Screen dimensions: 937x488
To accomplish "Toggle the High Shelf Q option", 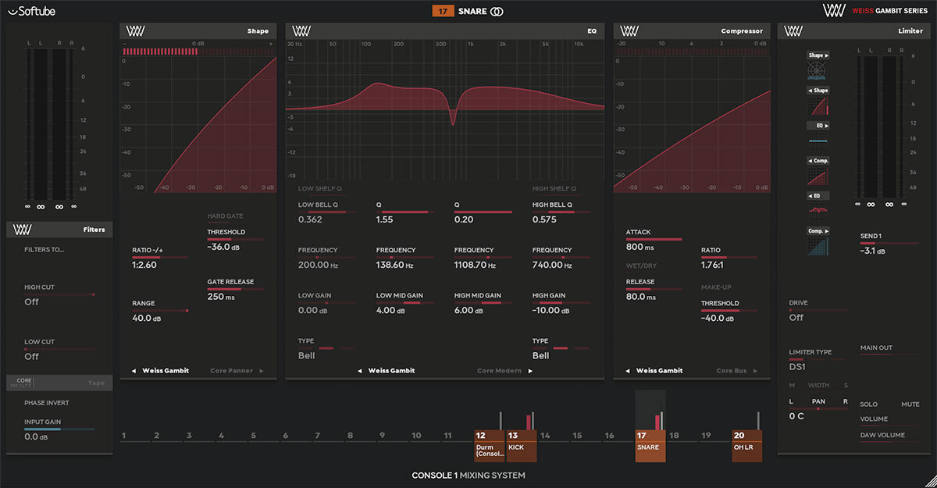I will [x=554, y=189].
